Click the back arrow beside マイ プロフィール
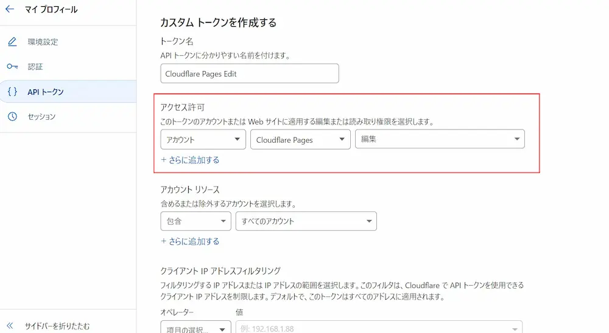Screen dimensions: 609x333 coord(10,10)
